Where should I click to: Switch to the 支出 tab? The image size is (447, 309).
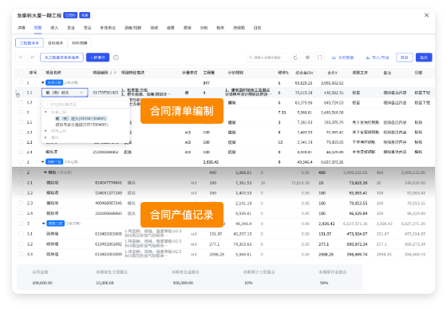coord(71,28)
